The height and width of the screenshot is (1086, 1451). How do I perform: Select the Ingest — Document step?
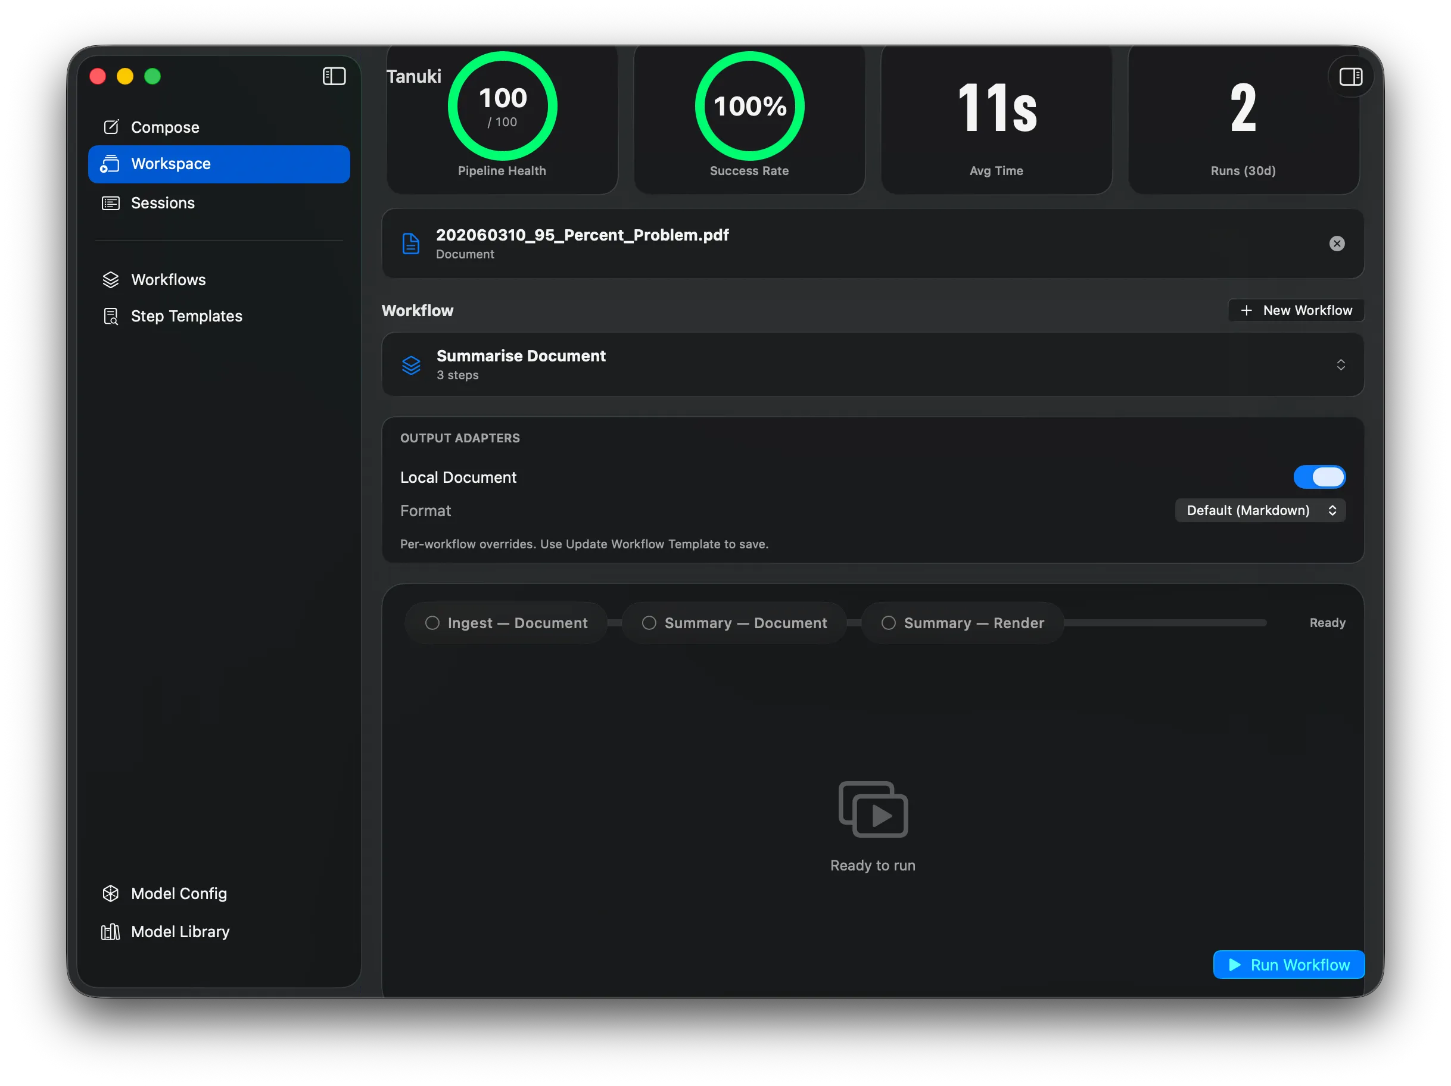click(506, 622)
